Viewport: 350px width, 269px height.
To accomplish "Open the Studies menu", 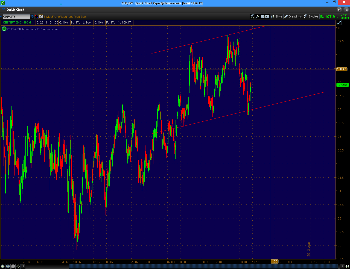I will coord(311,17).
